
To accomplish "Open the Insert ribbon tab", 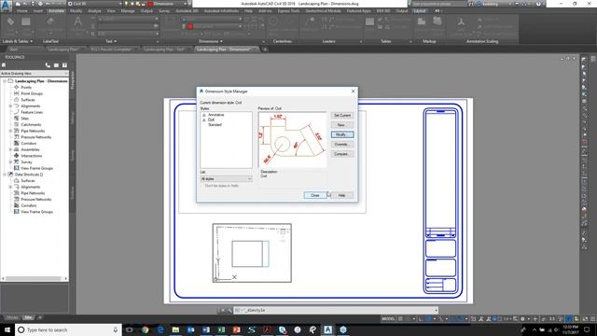I will 38,11.
